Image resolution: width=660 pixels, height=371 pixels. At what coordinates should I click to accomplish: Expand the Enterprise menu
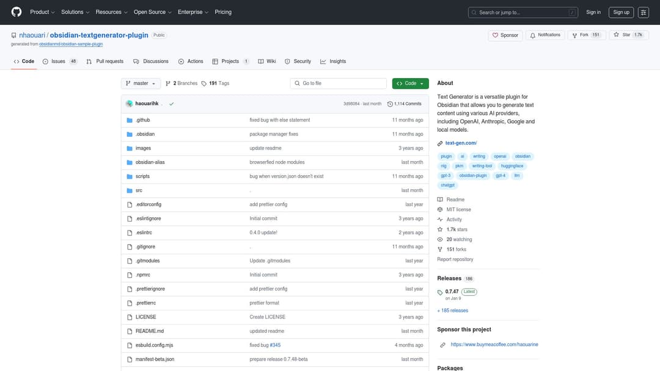click(x=193, y=12)
